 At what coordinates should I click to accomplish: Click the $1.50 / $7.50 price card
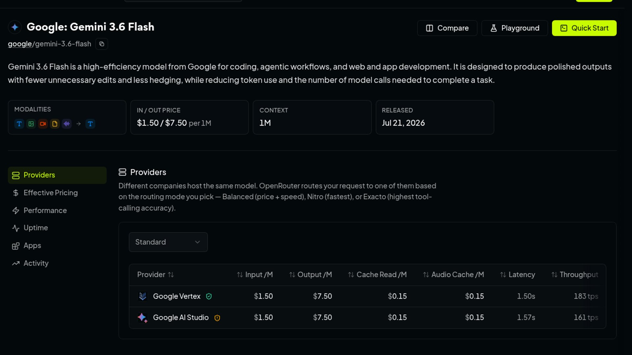[190, 117]
